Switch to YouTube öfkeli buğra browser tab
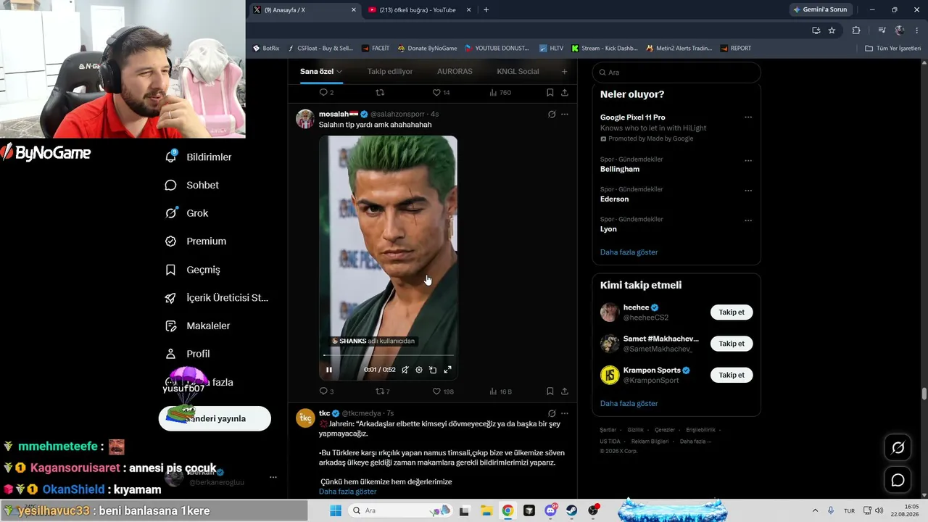The image size is (928, 522). (x=419, y=10)
